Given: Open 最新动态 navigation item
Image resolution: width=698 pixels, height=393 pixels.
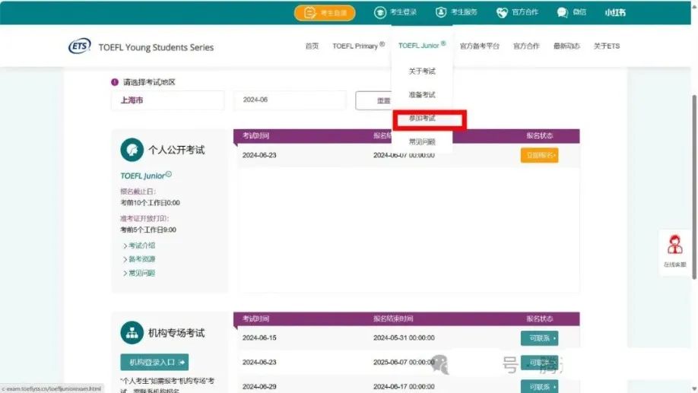Looking at the screenshot, I should click(566, 46).
